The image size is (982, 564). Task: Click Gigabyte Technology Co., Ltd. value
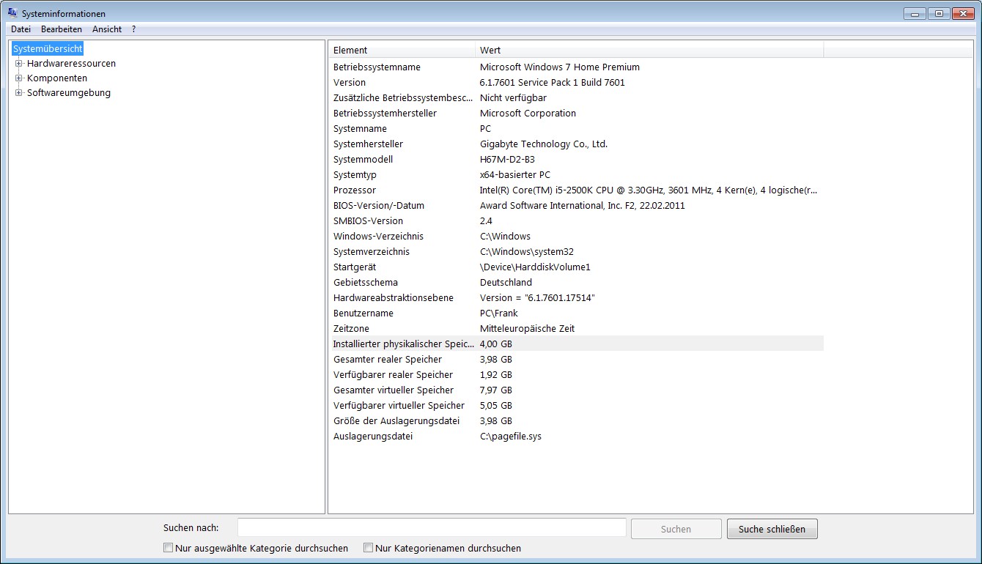click(x=544, y=144)
